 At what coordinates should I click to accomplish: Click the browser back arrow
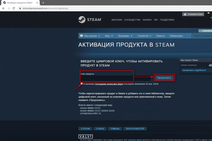tap(3, 8)
